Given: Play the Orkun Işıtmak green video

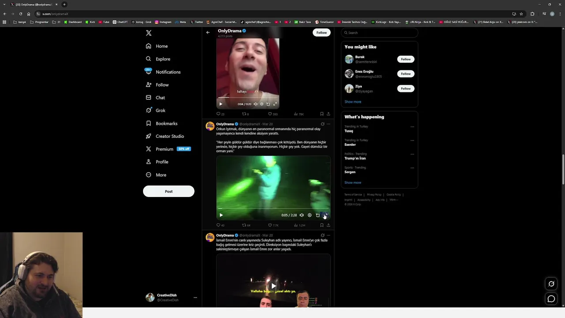Looking at the screenshot, I should coord(221,215).
